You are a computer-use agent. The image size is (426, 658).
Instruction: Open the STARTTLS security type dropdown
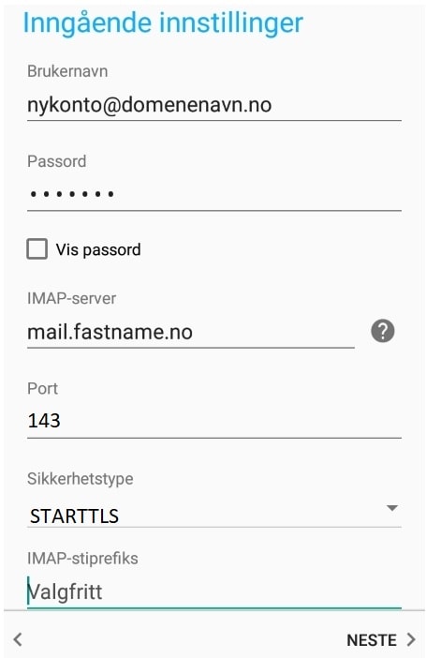[213, 516]
